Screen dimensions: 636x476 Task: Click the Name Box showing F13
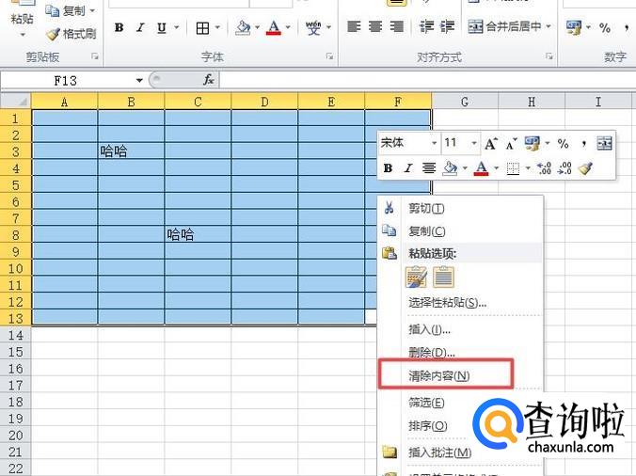pyautogui.click(x=68, y=80)
